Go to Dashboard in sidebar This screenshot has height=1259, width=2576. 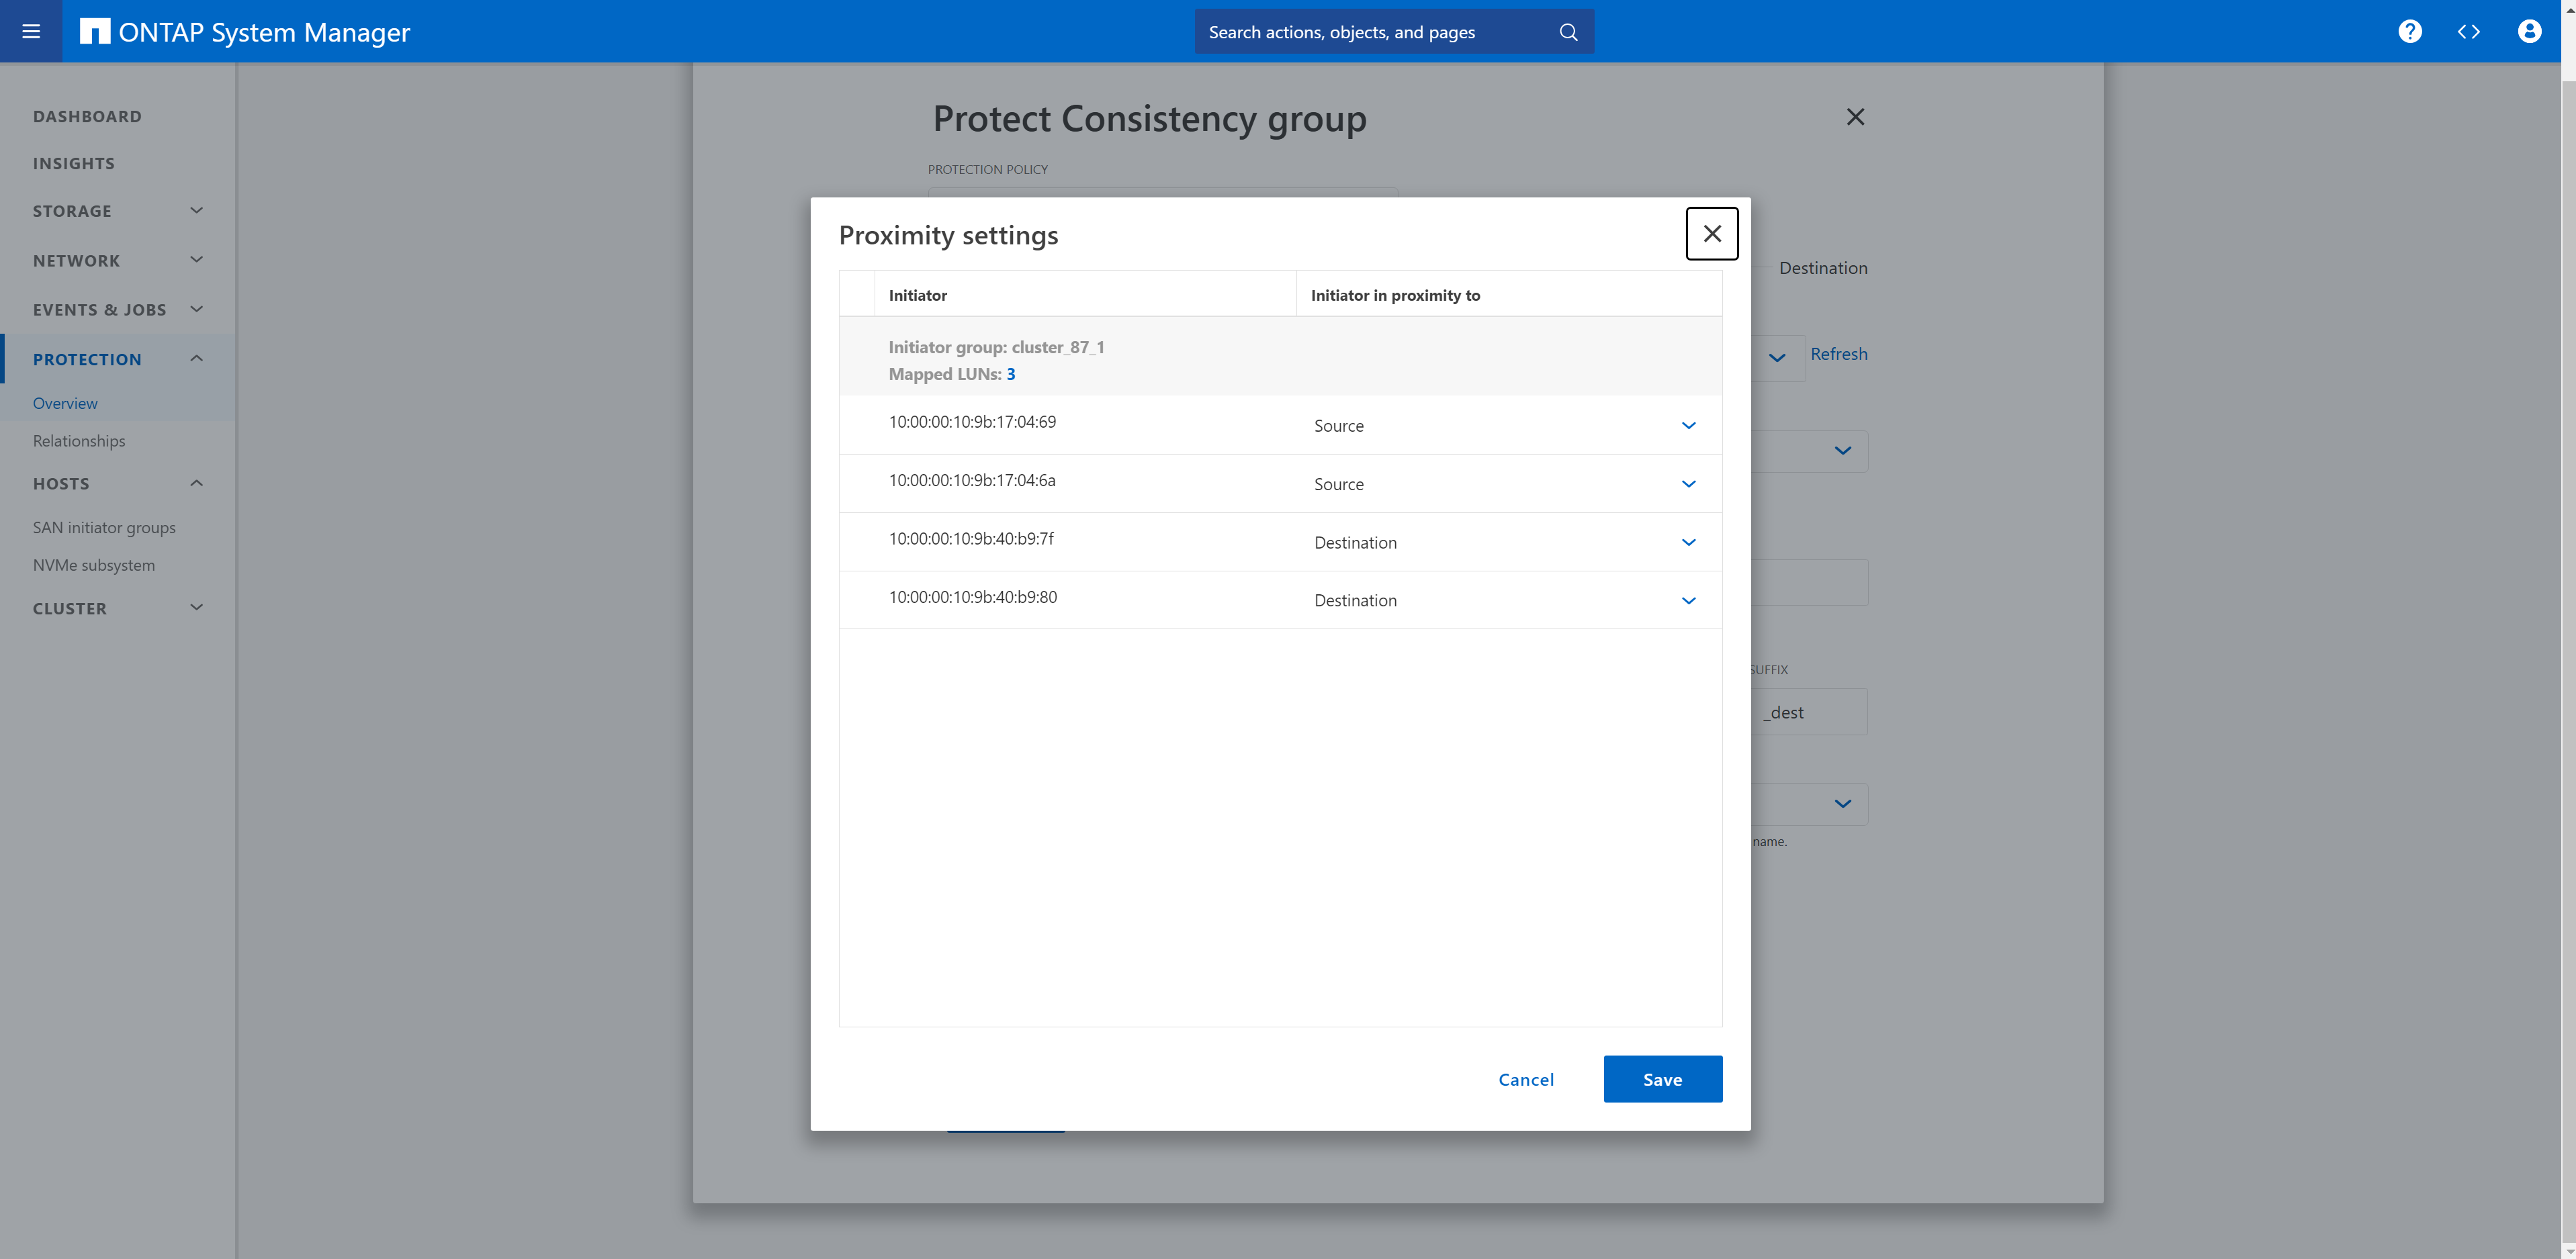87,116
